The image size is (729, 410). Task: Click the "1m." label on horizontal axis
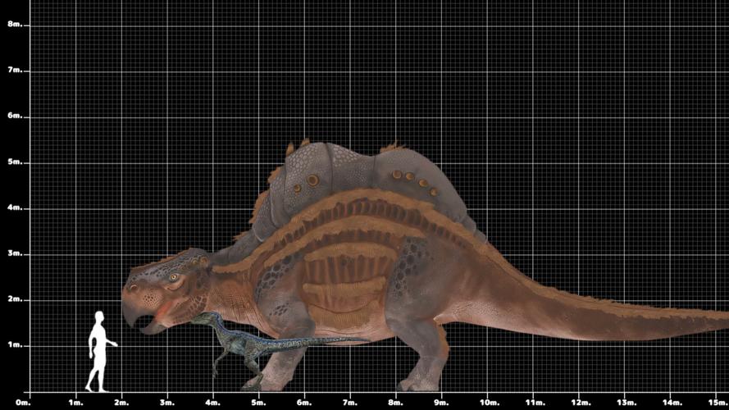tap(75, 403)
